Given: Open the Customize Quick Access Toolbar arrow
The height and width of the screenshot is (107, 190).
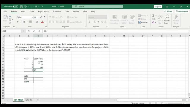Looking at the screenshot, I should tap(42, 7).
